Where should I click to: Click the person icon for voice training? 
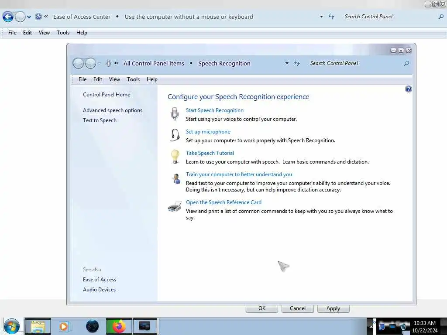pyautogui.click(x=176, y=178)
